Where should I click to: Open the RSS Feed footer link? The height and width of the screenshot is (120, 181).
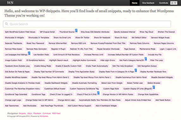point(56,113)
